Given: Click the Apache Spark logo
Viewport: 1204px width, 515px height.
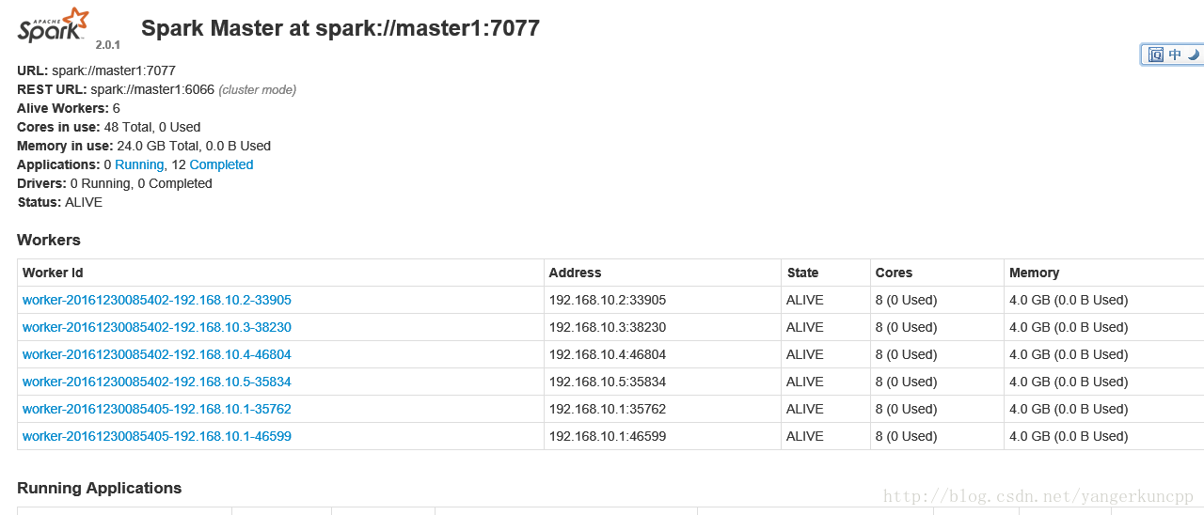Looking at the screenshot, I should pos(54,26).
